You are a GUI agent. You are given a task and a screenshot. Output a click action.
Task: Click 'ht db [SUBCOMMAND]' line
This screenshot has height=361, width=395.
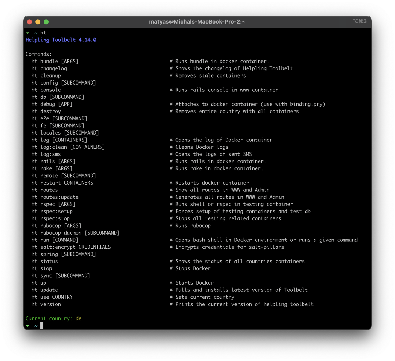pyautogui.click(x=58, y=97)
